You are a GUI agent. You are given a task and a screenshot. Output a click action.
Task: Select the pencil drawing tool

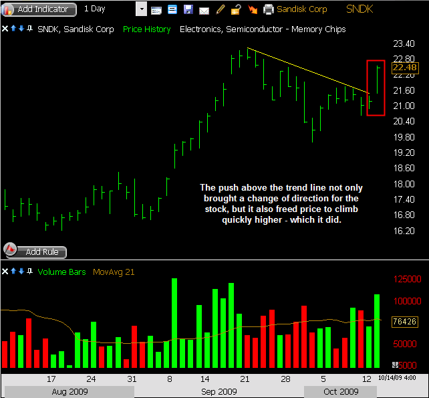click(x=221, y=9)
